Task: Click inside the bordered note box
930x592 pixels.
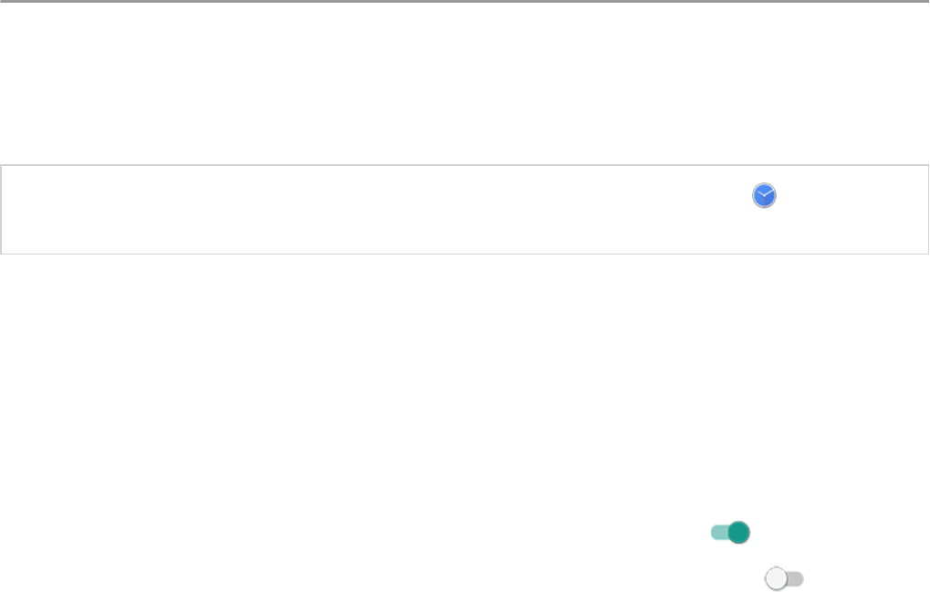Action: tap(365, 210)
